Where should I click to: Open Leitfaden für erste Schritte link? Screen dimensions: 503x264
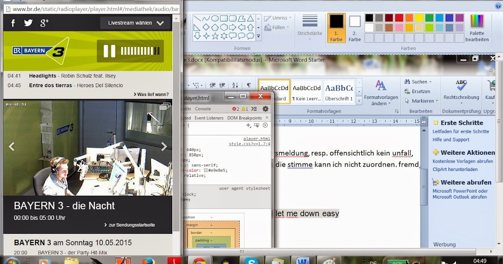461,132
